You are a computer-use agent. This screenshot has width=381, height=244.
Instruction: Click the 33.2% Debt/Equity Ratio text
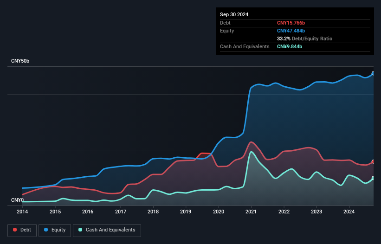[x=304, y=39]
